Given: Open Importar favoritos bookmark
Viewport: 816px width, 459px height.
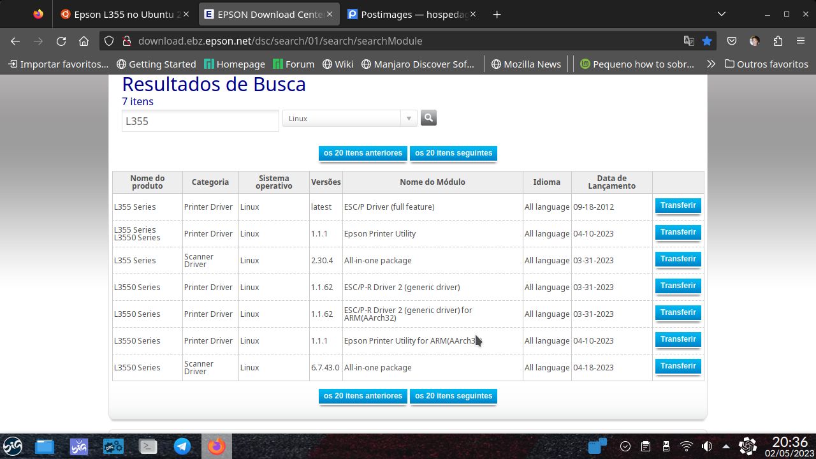Looking at the screenshot, I should point(59,64).
